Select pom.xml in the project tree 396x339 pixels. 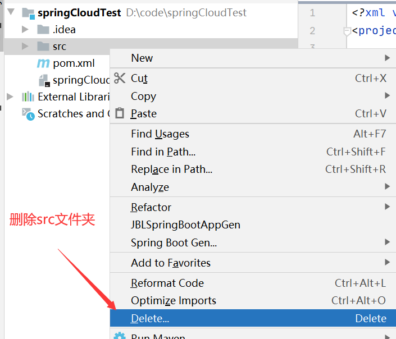(74, 63)
